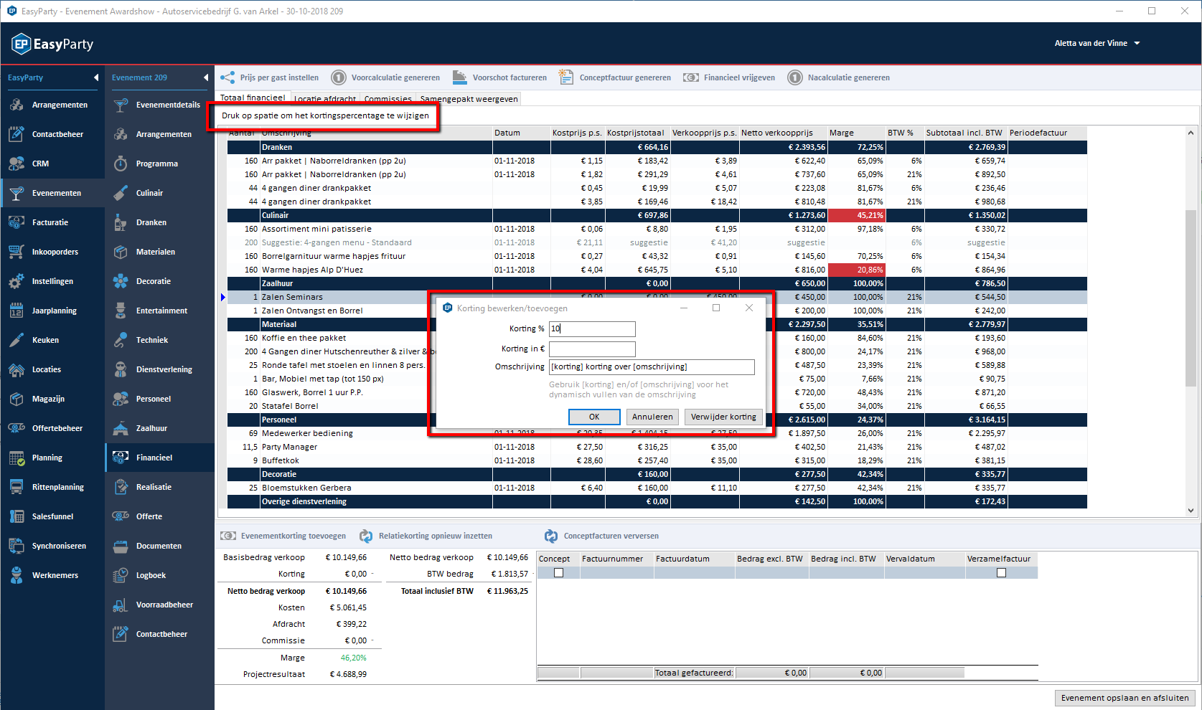
Task: Select the Party Manager row
Action: [657, 447]
